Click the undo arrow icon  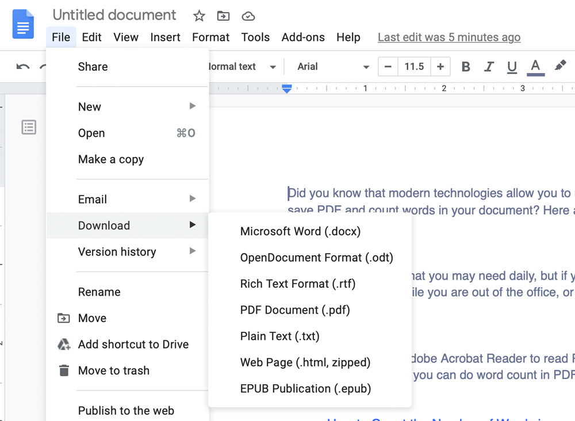pos(23,67)
